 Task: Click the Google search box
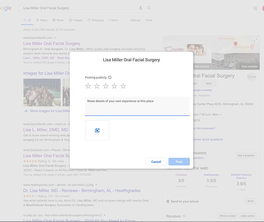(87, 8)
